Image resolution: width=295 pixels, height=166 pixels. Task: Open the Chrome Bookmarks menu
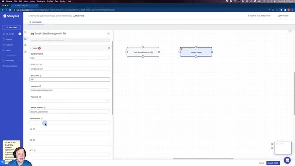(x=41, y=1)
